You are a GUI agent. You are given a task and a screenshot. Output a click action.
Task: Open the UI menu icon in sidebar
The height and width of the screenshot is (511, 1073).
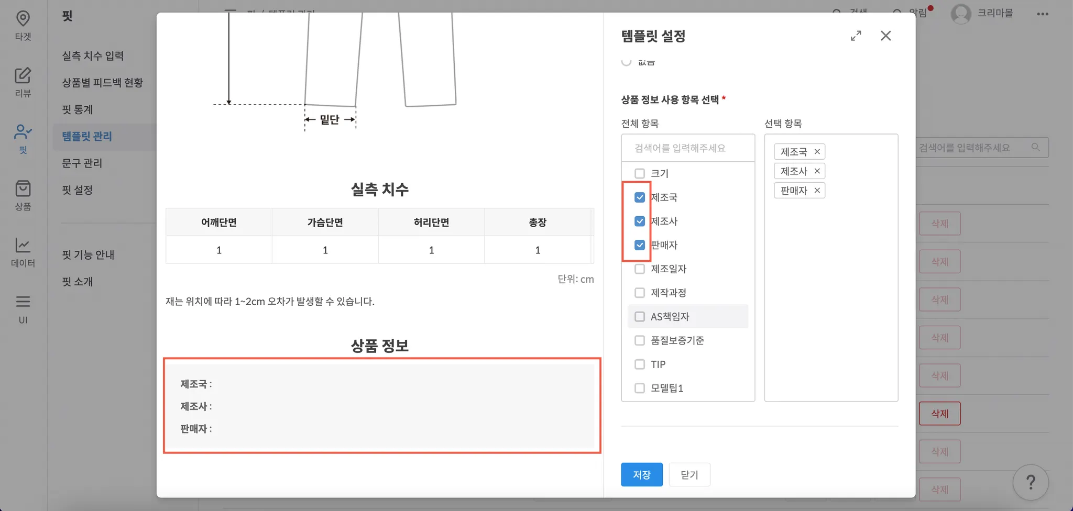point(23,308)
